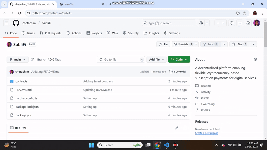The width and height of the screenshot is (267, 150).
Task: Open the Actions tab
Action: click(74, 33)
